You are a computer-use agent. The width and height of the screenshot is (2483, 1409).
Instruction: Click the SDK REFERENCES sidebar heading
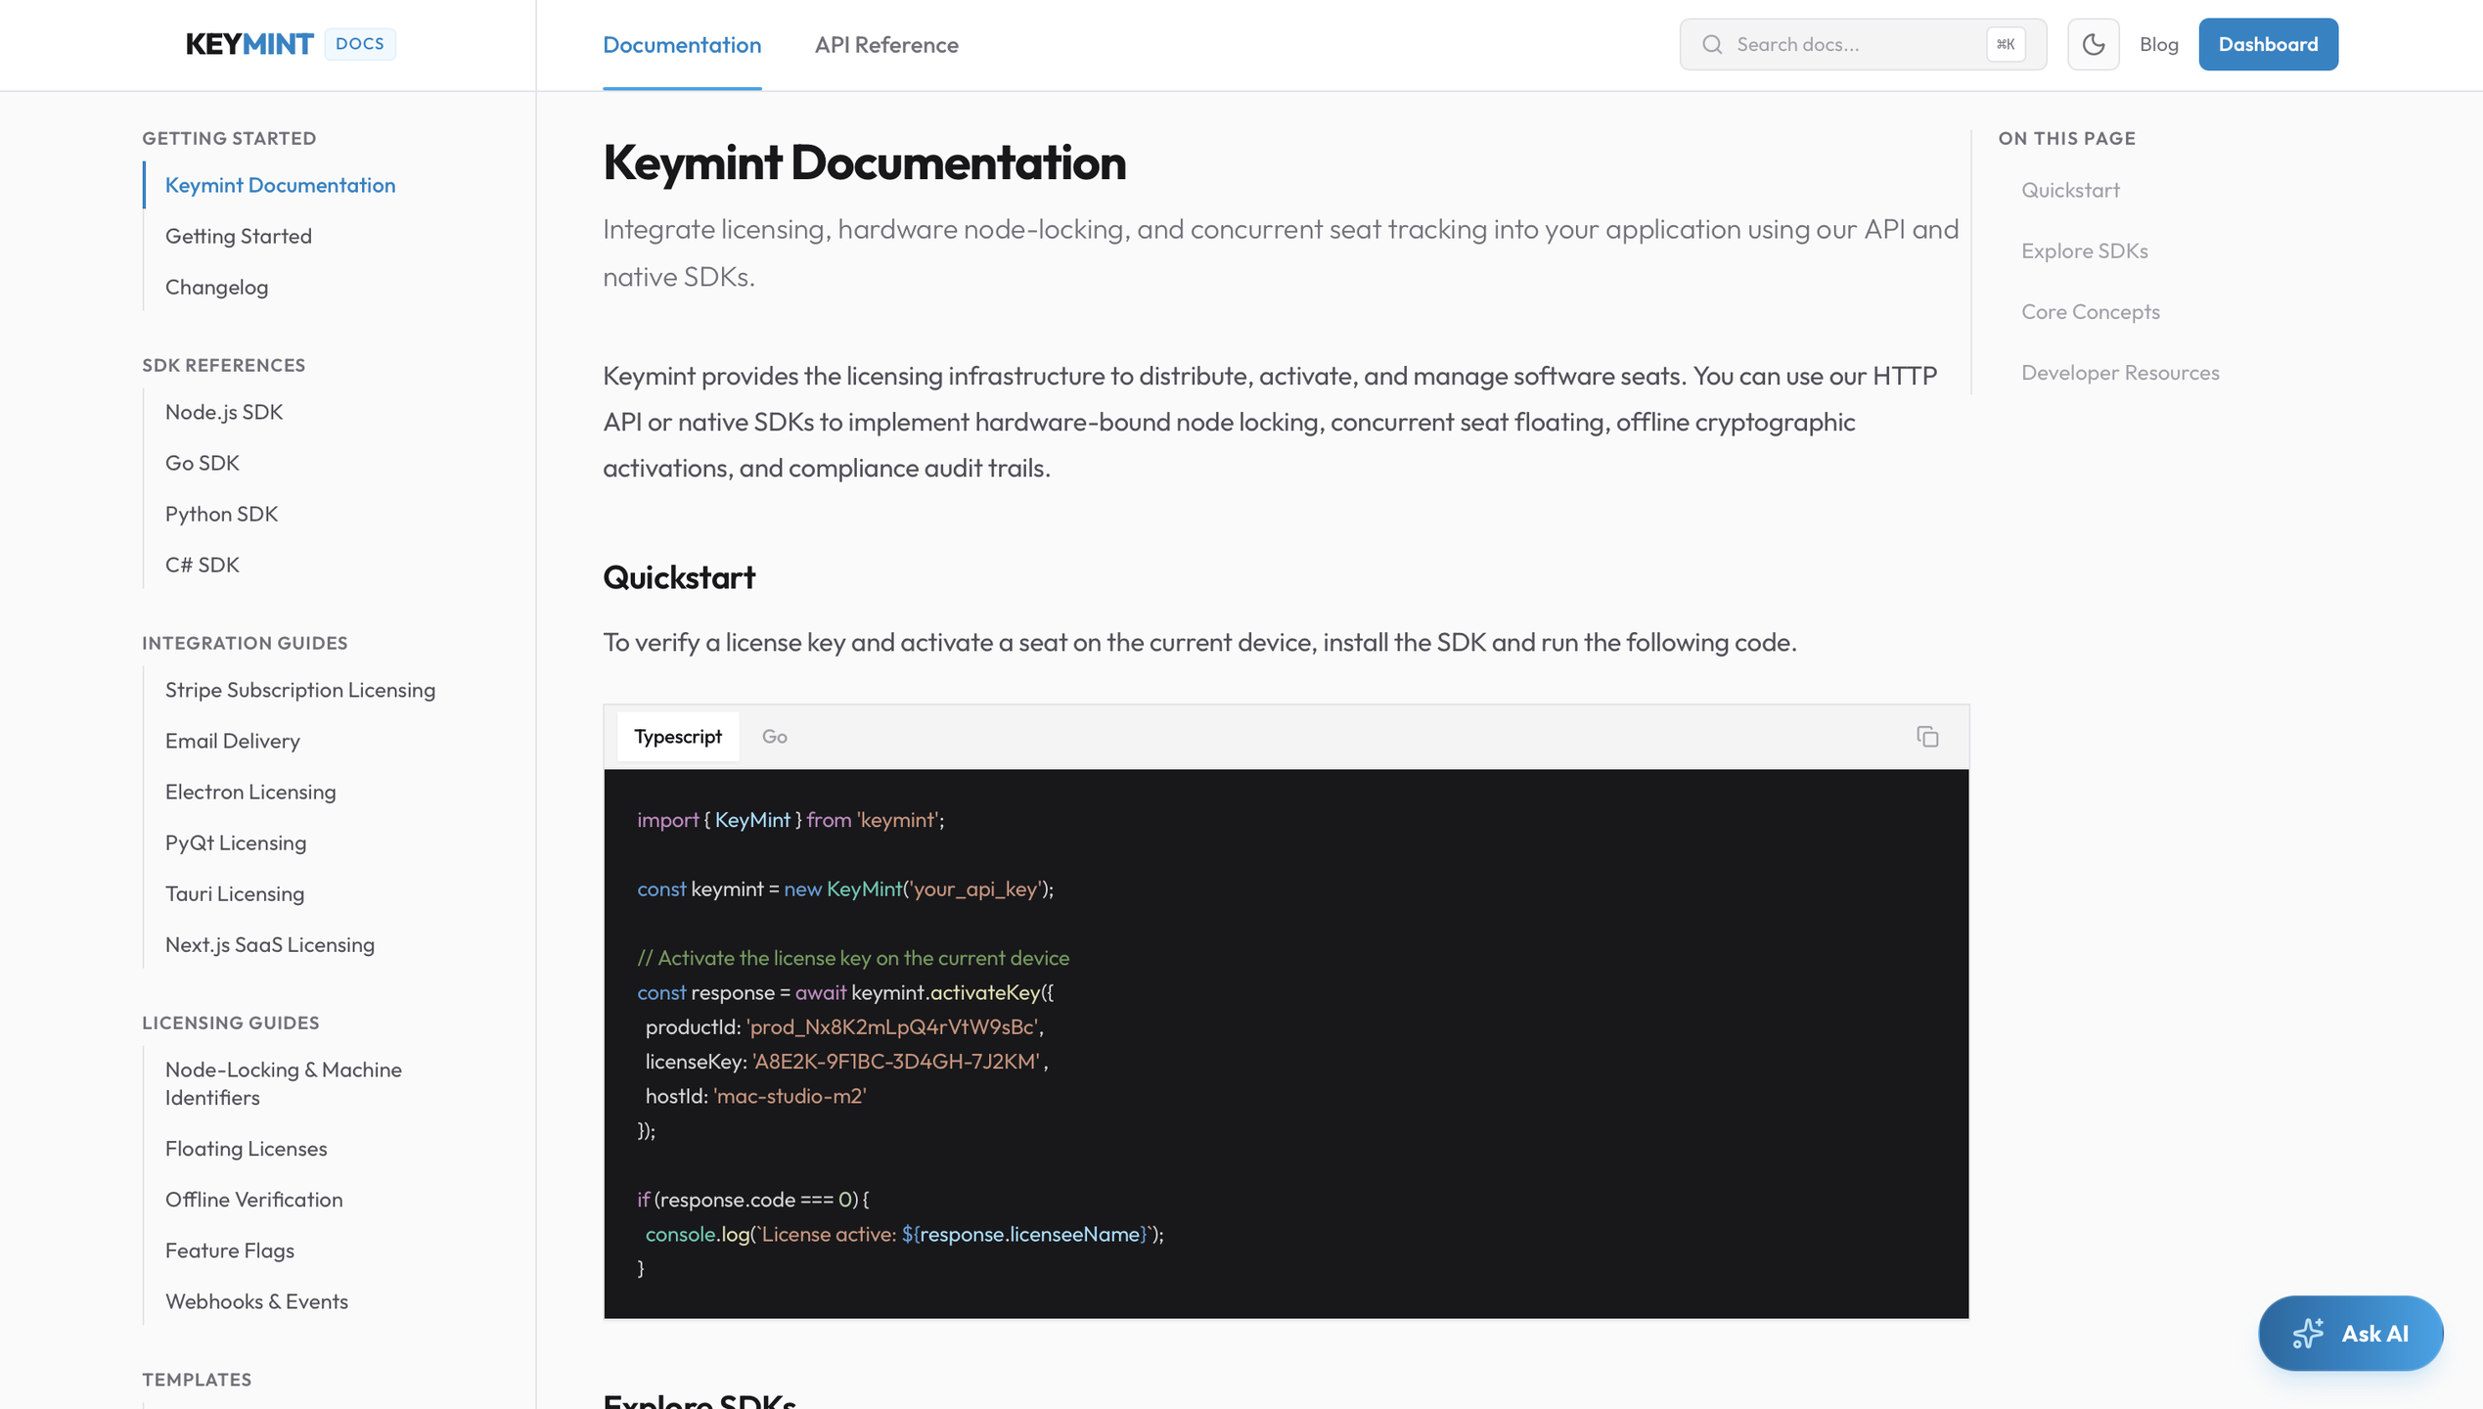point(224,365)
